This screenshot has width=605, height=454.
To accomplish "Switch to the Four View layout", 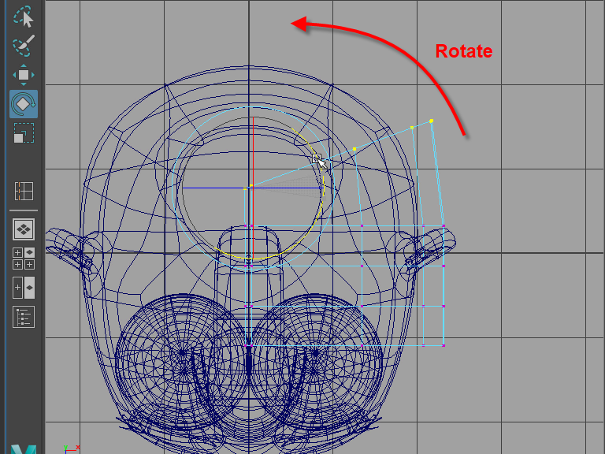I will click(23, 259).
